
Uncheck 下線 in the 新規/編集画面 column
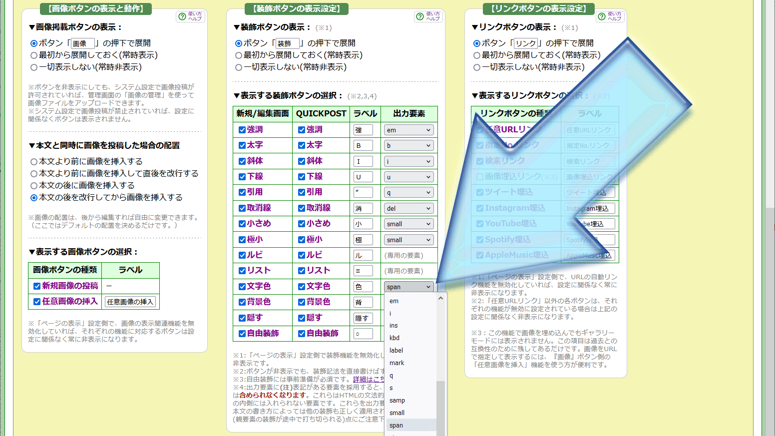point(242,177)
